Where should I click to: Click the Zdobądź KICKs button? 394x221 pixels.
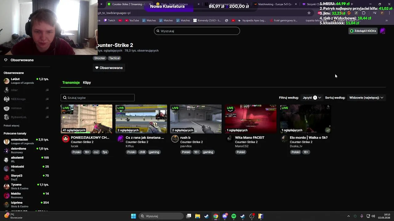pos(363,31)
